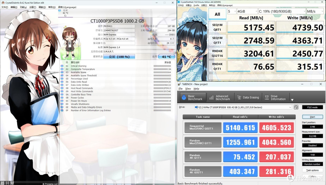
Task: Click the Writing data Random number field
Action: click(x=312, y=164)
